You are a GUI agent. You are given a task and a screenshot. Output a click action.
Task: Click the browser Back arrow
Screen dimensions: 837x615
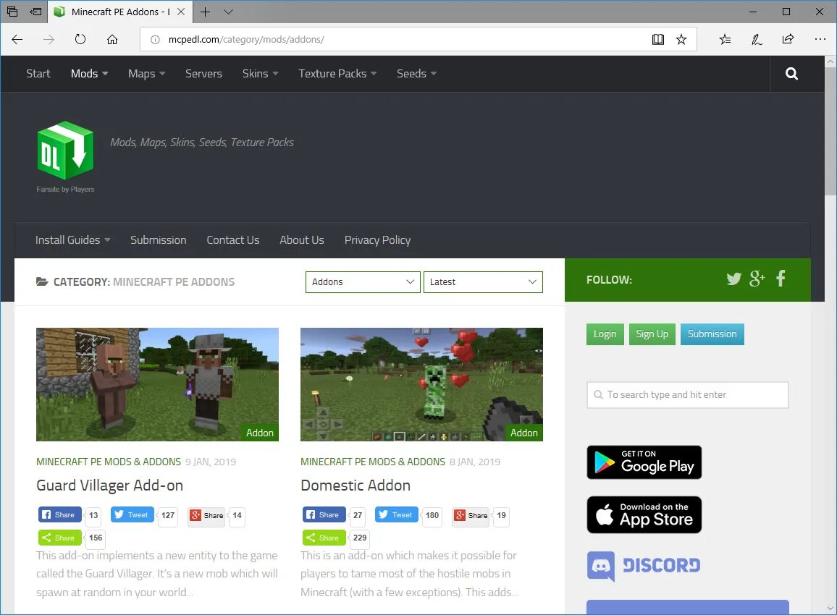[17, 40]
